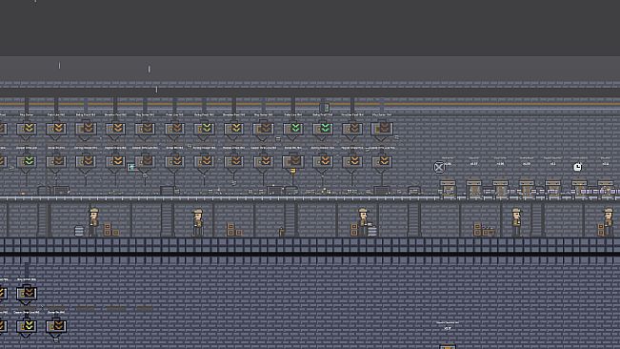This screenshot has height=349, width=620.
Task: Select the green-chevron hopper in the second row
Action: (x=27, y=161)
